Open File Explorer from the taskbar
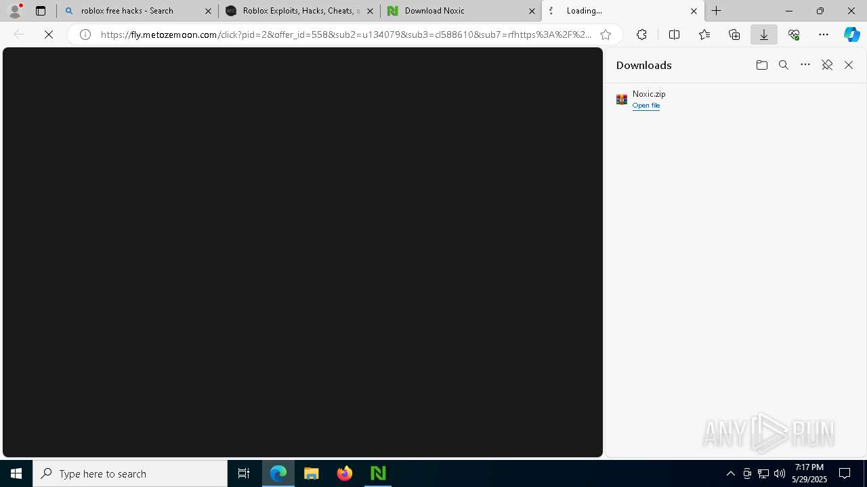867x487 pixels. pyautogui.click(x=312, y=473)
